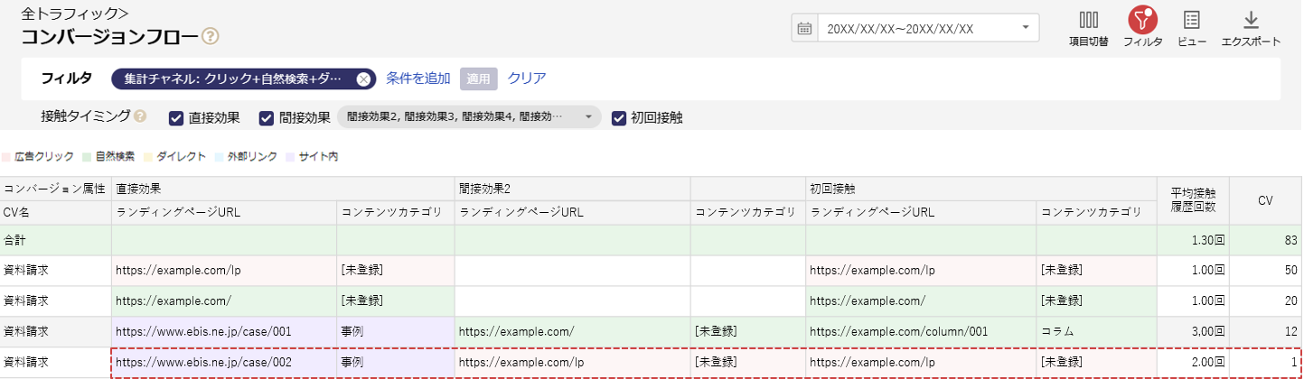Click the エクスポート download icon

pos(1251,20)
